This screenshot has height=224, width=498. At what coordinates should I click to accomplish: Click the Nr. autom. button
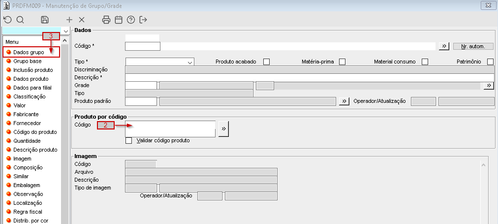[x=473, y=46]
